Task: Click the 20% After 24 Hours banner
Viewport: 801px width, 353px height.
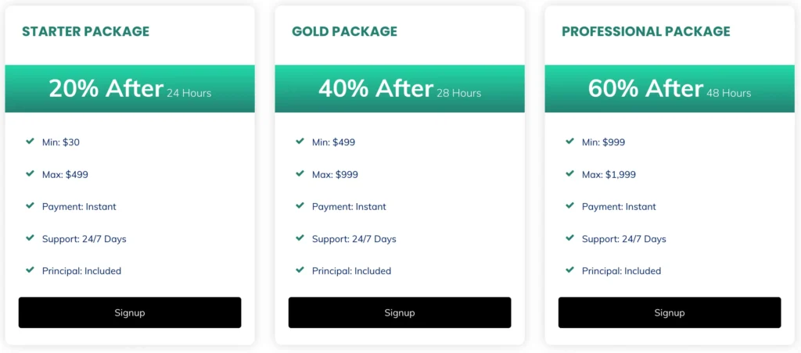Action: [x=130, y=89]
